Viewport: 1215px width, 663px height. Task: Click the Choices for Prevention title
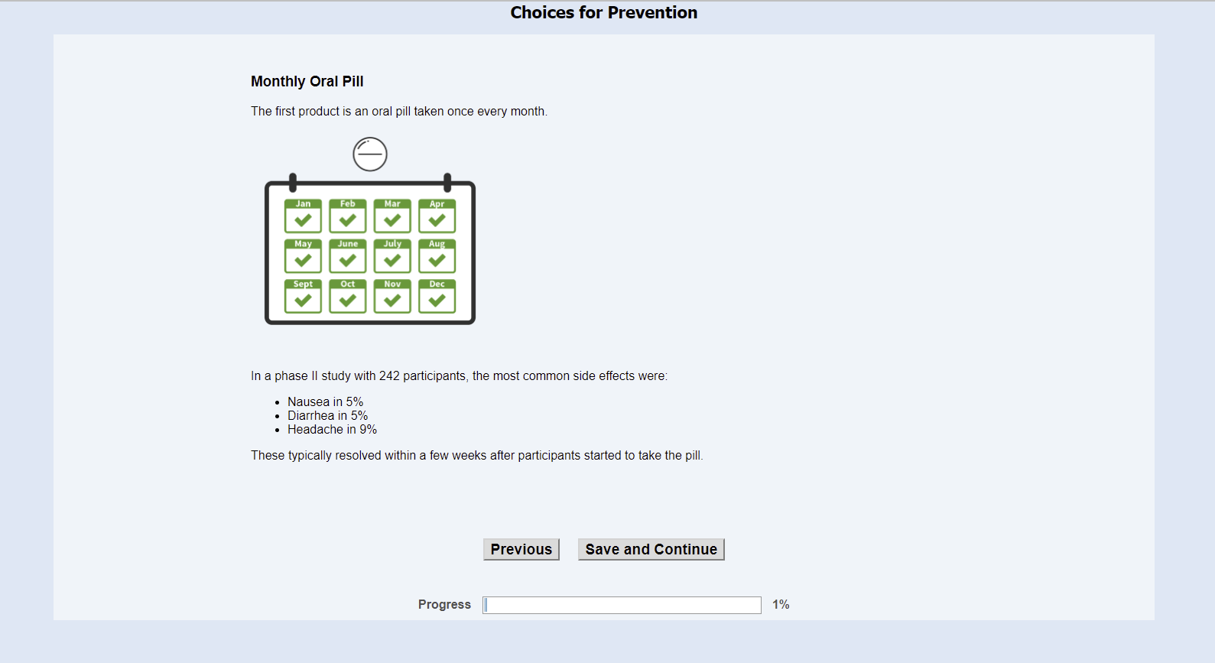coord(603,12)
